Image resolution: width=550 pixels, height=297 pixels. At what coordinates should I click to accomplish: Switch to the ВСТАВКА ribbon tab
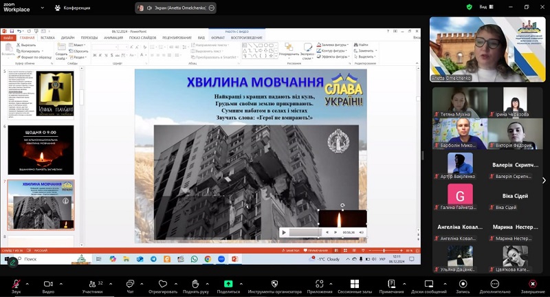tap(47, 38)
